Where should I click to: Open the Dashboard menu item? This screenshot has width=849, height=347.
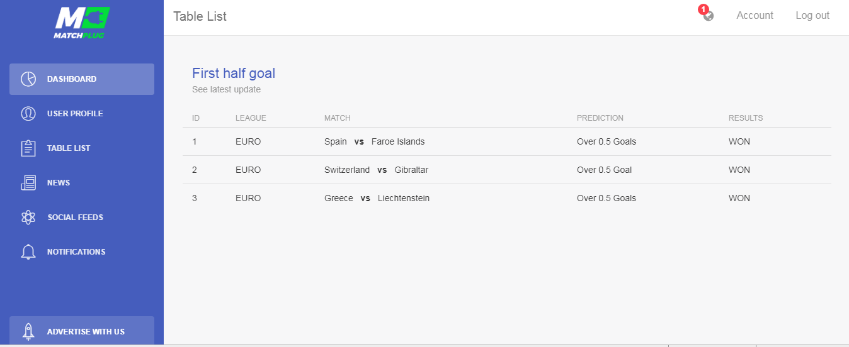[x=82, y=79]
